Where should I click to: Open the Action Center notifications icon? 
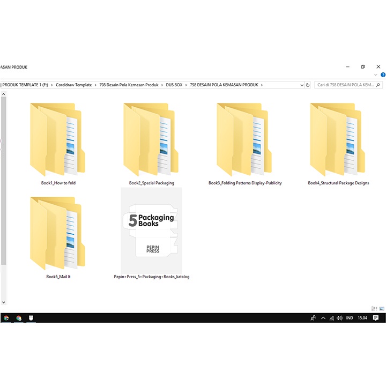376,318
